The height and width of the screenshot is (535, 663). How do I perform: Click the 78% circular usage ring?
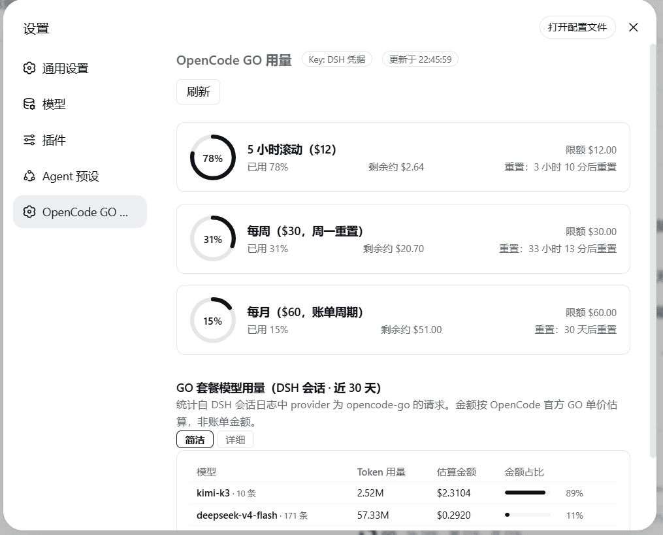(x=213, y=157)
